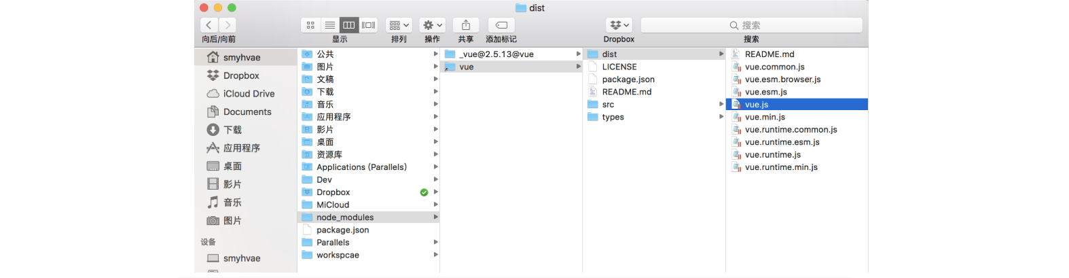The image size is (1069, 278).
Task: Open 下载 in the sidebar
Action: pyautogui.click(x=246, y=130)
